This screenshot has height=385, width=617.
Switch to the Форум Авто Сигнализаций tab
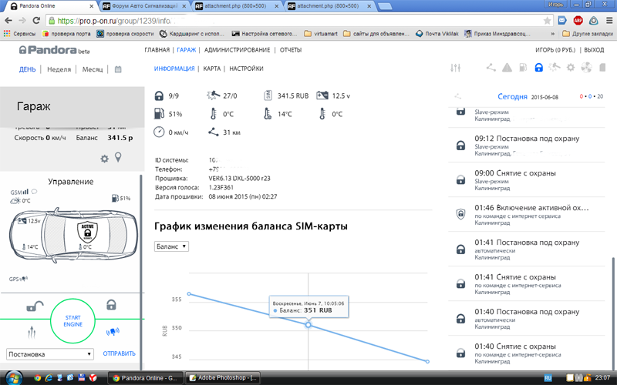pos(145,6)
